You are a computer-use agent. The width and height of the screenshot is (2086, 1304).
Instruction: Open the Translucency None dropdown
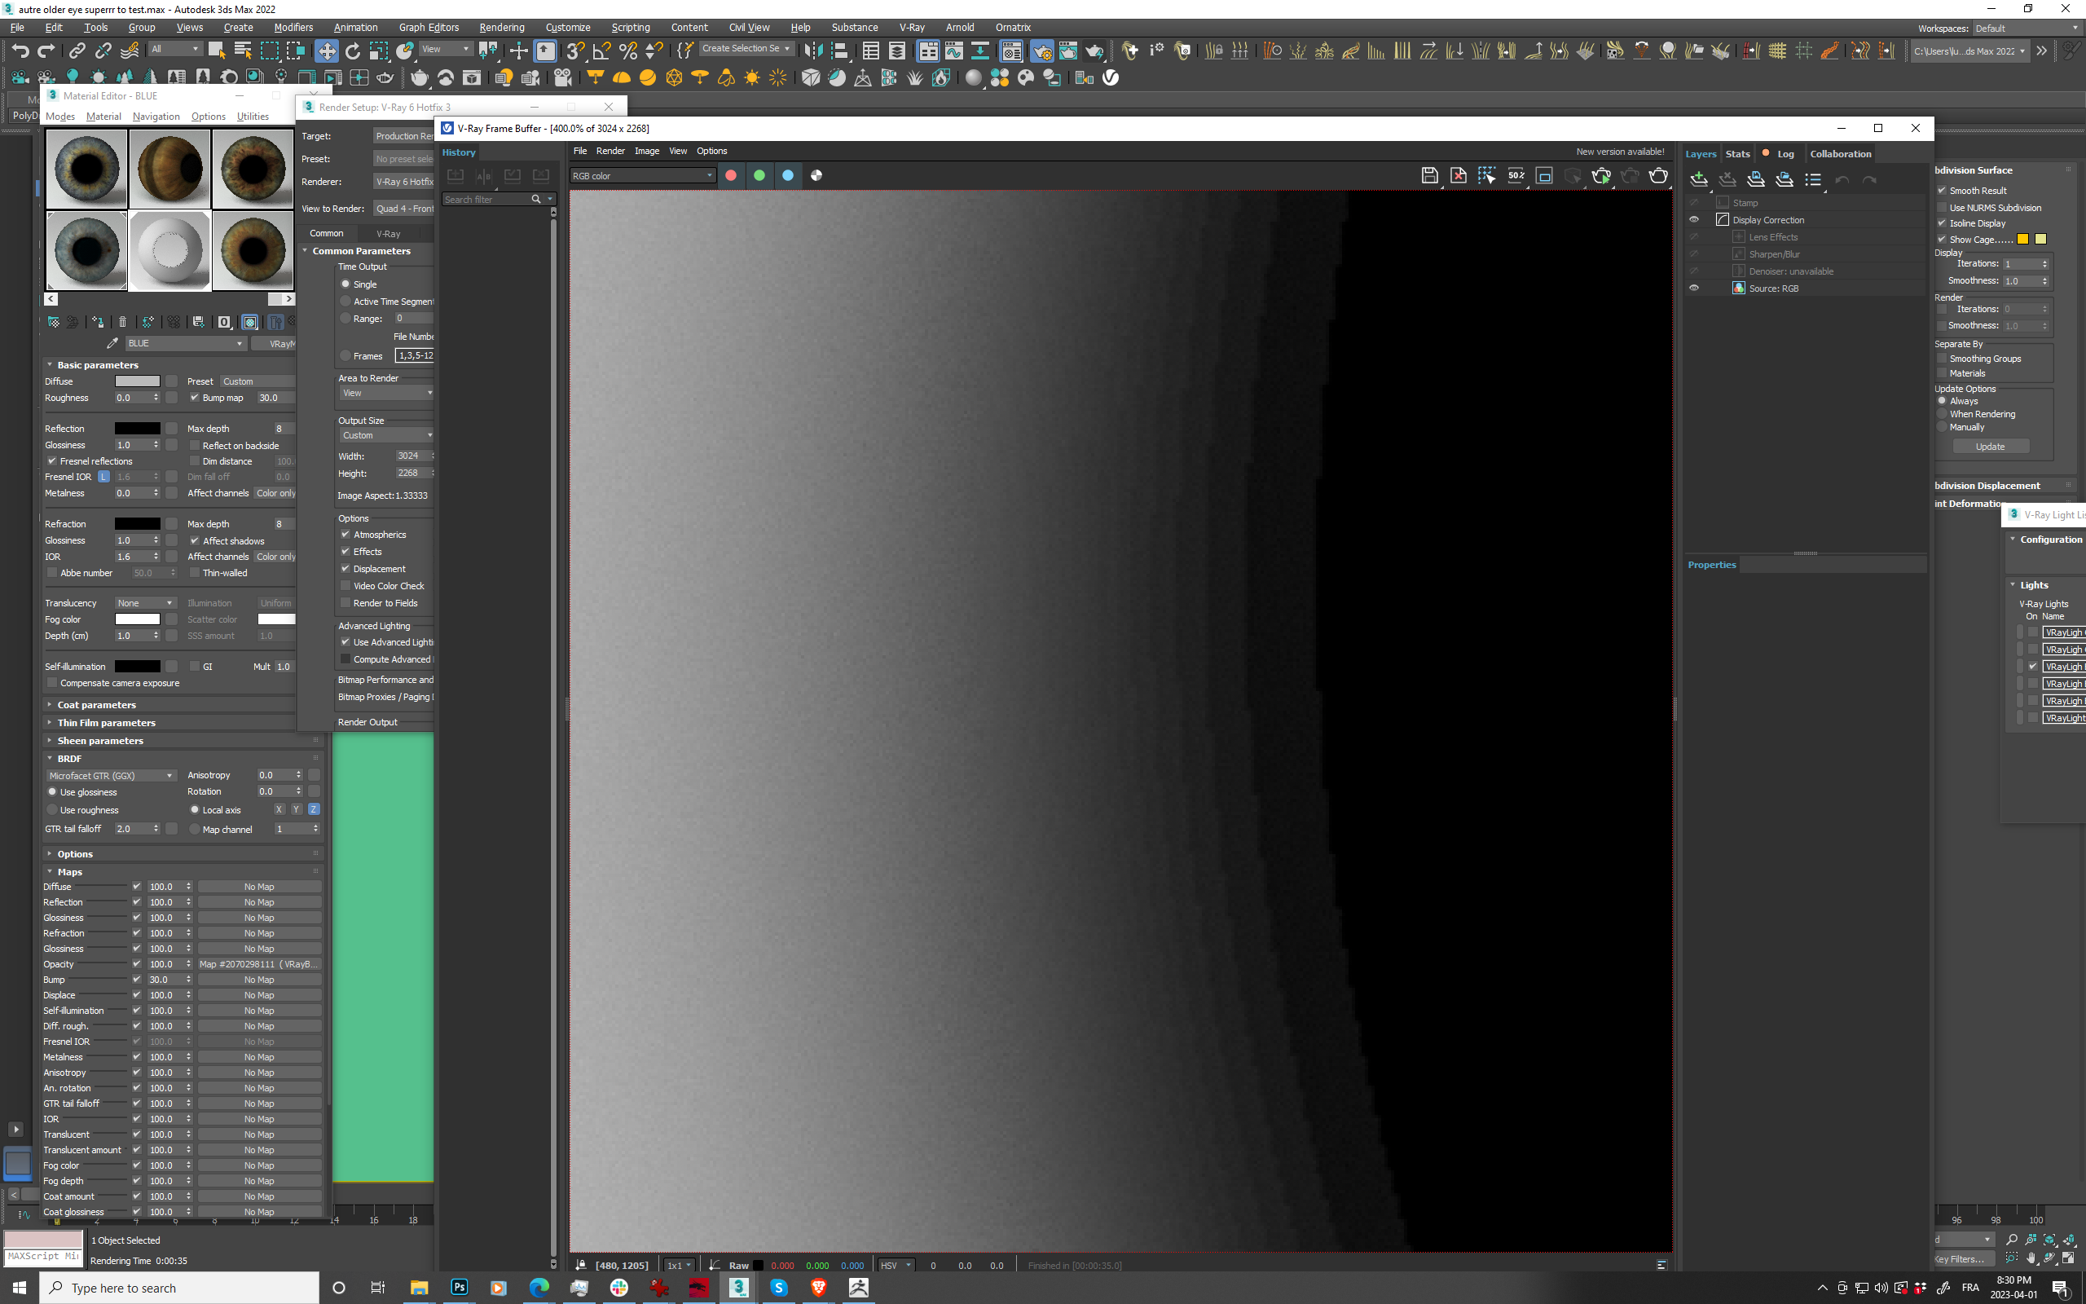(145, 603)
